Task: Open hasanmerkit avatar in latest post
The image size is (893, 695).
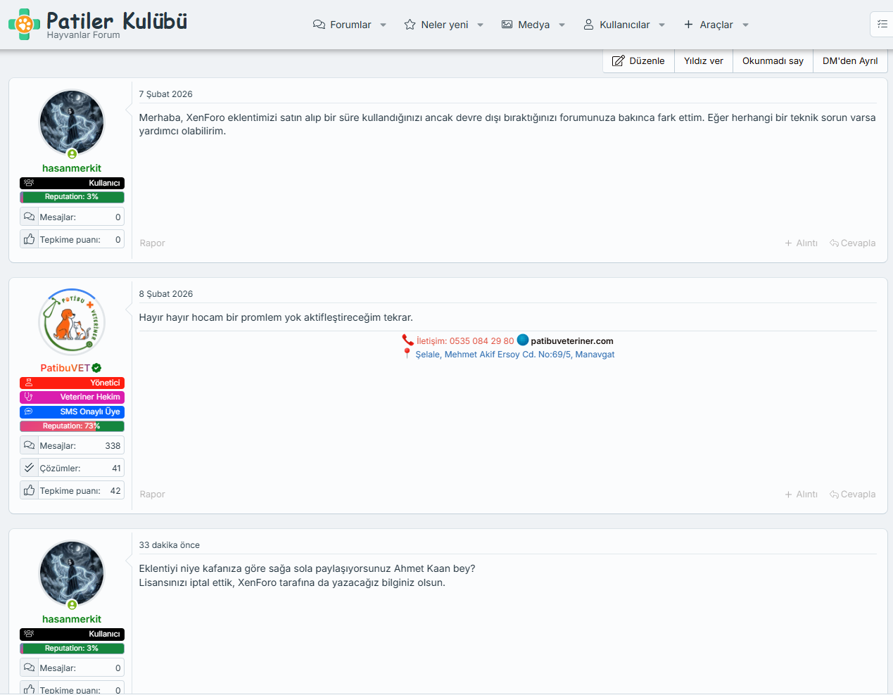Action: point(72,573)
